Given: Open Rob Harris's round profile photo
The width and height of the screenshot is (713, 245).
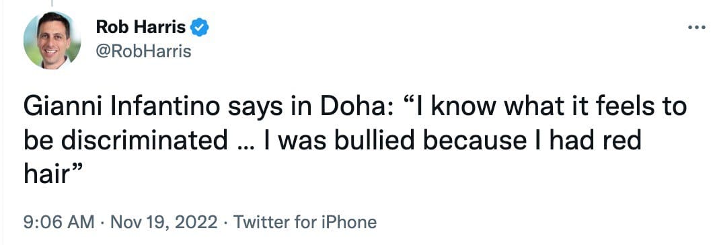Looking at the screenshot, I should (x=52, y=40).
